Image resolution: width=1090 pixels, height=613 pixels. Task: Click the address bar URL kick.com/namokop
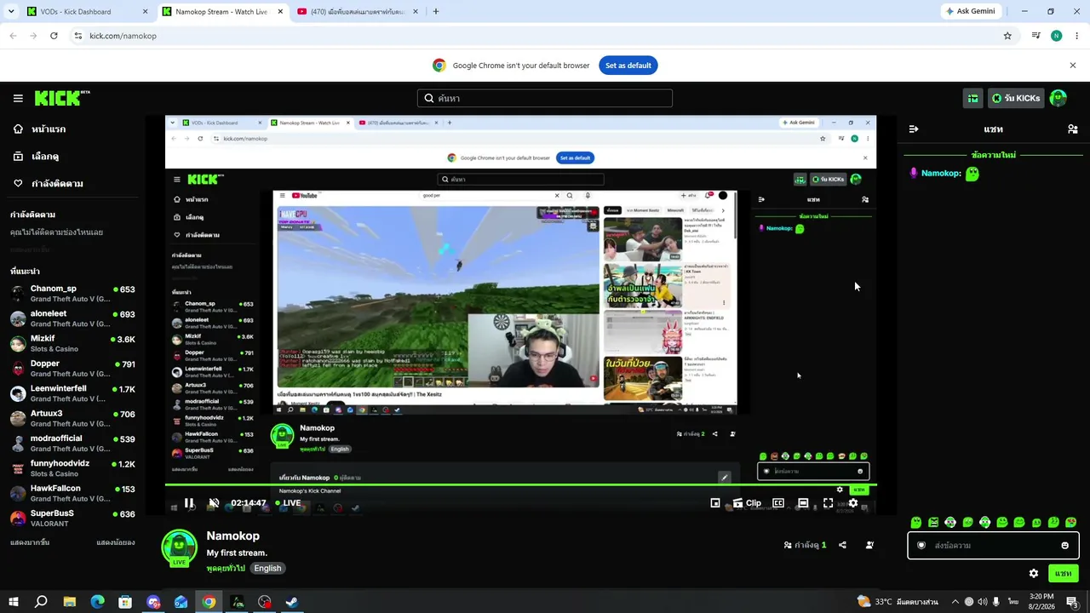123,36
